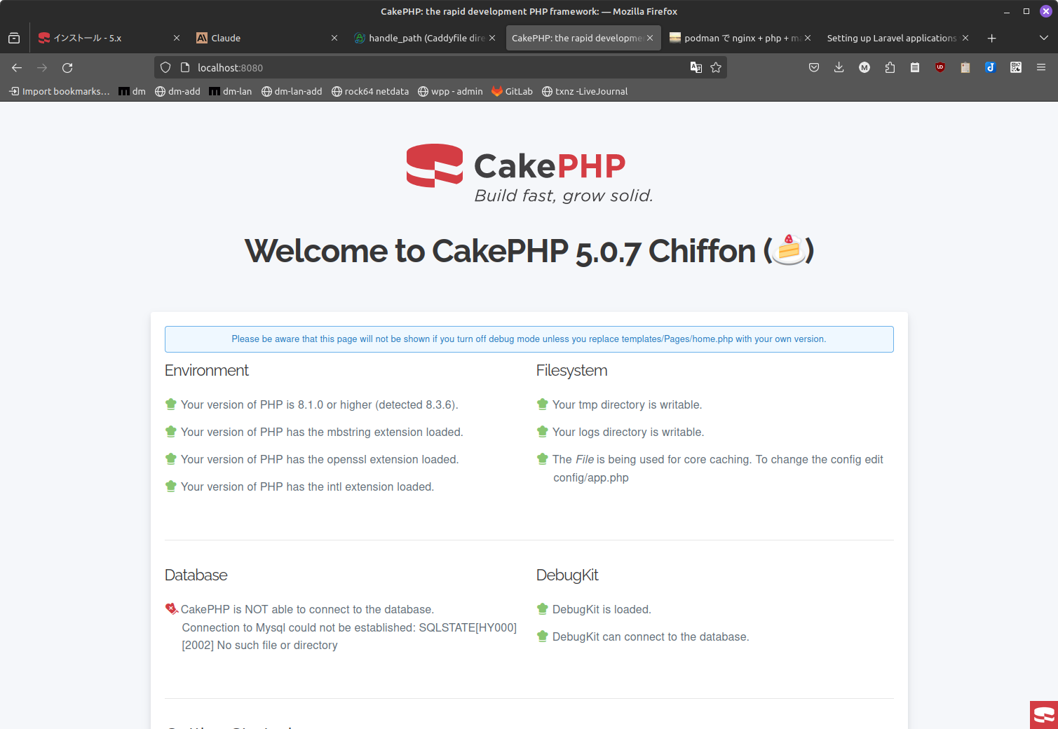Click the CakePHP logo badge bottom right
This screenshot has width=1058, height=729.
(x=1043, y=714)
